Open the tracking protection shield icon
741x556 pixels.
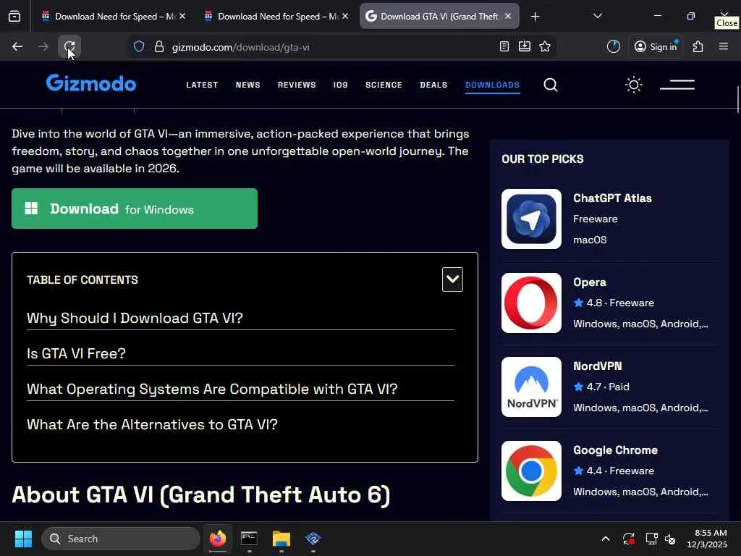138,46
